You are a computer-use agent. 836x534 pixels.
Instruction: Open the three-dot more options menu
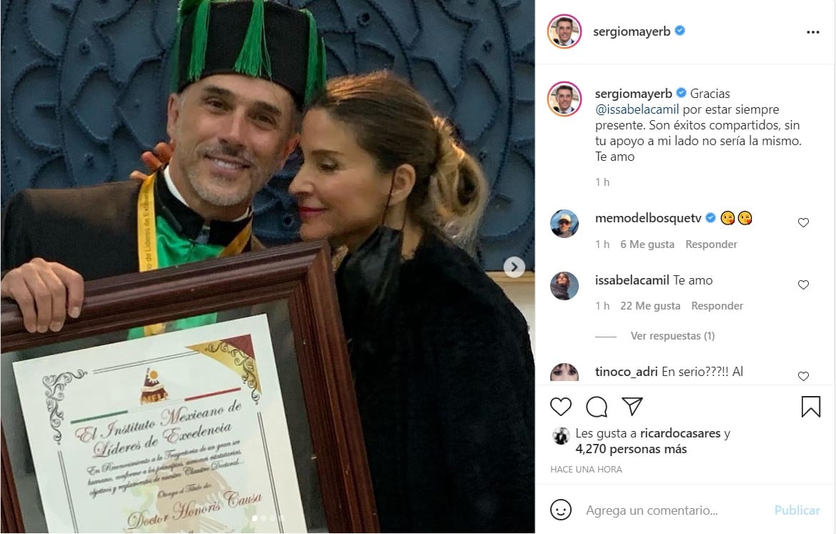(x=812, y=33)
